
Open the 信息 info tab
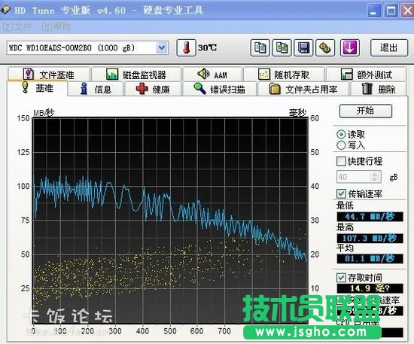coord(96,90)
